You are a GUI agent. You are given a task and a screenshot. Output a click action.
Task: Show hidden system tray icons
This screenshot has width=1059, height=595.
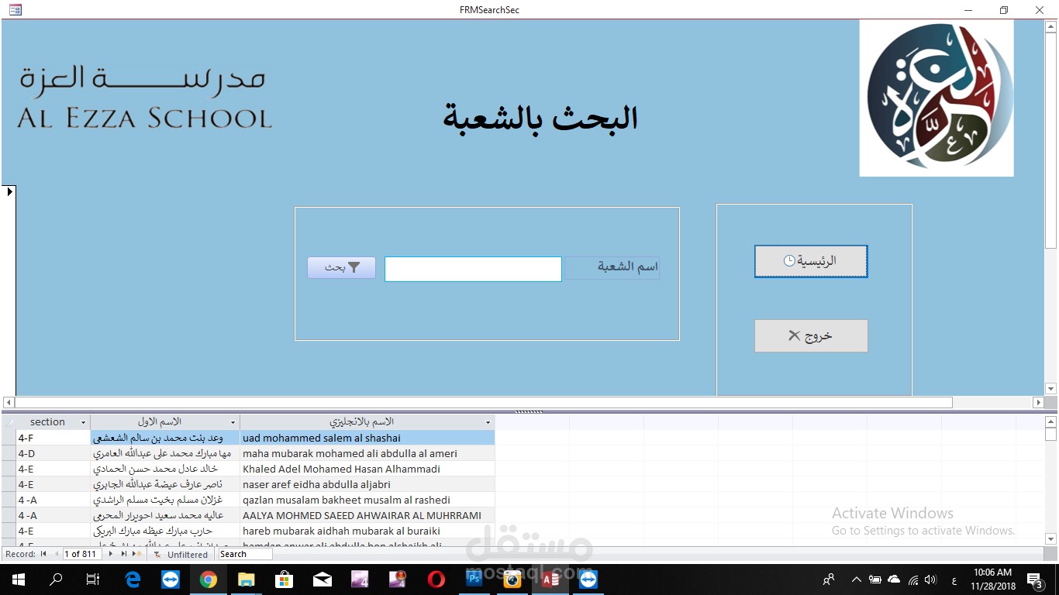coord(856,579)
